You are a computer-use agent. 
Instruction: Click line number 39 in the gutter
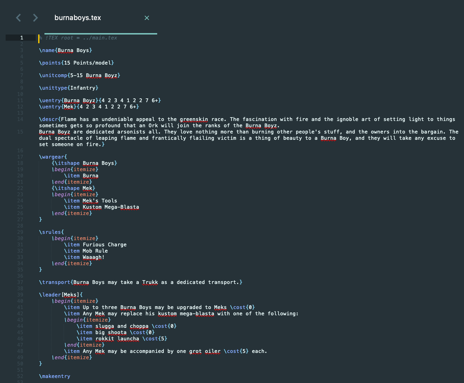20,295
